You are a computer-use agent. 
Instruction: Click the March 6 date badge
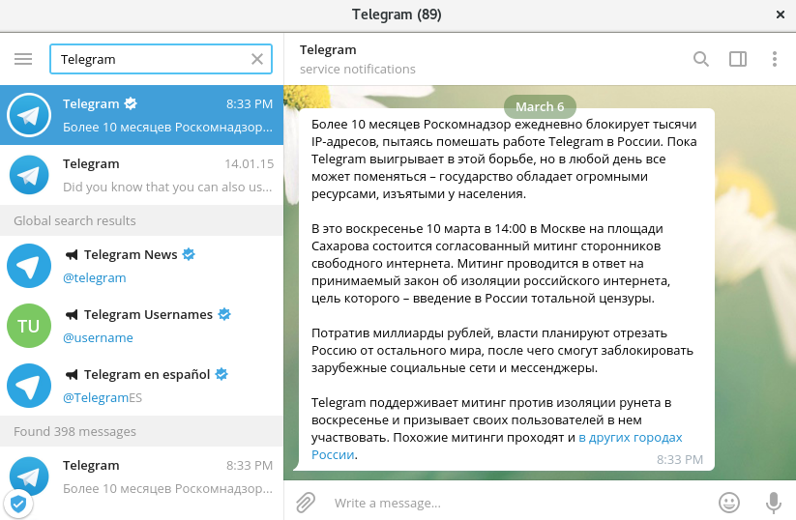(540, 107)
